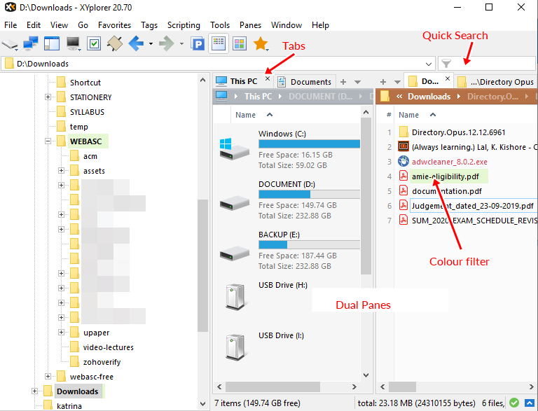538x411 pixels.
Task: Close the This PC tab
Action: click(268, 78)
